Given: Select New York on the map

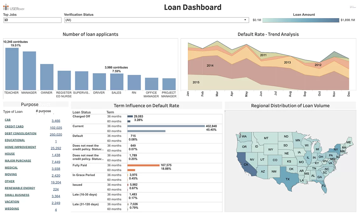Looking at the screenshot, I should pos(336,149).
